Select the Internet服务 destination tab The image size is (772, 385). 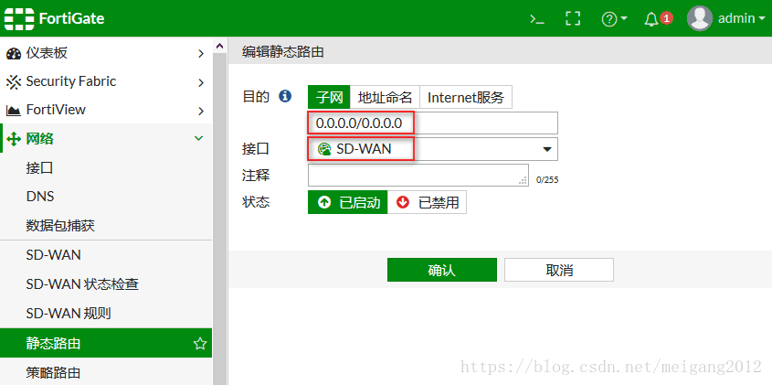pos(466,97)
